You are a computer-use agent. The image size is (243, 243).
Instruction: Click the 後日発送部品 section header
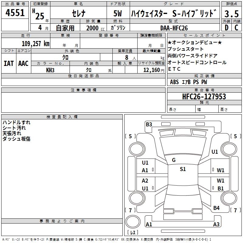tap(83, 76)
